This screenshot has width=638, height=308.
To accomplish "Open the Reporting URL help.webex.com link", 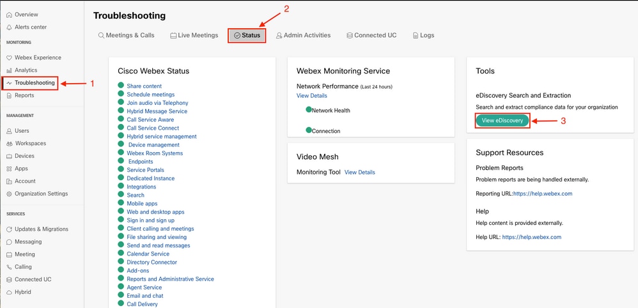I will point(543,194).
